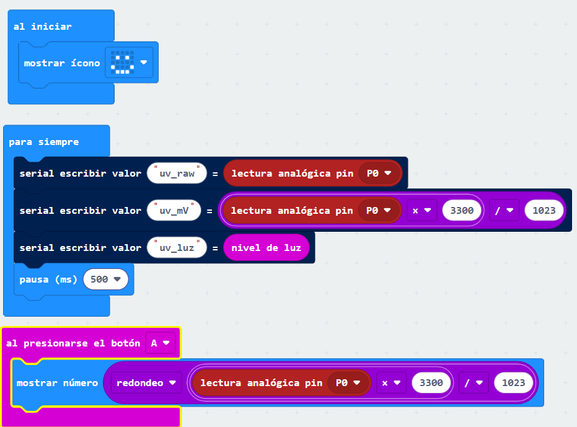Select the 'para siempre' block header

tap(44, 142)
